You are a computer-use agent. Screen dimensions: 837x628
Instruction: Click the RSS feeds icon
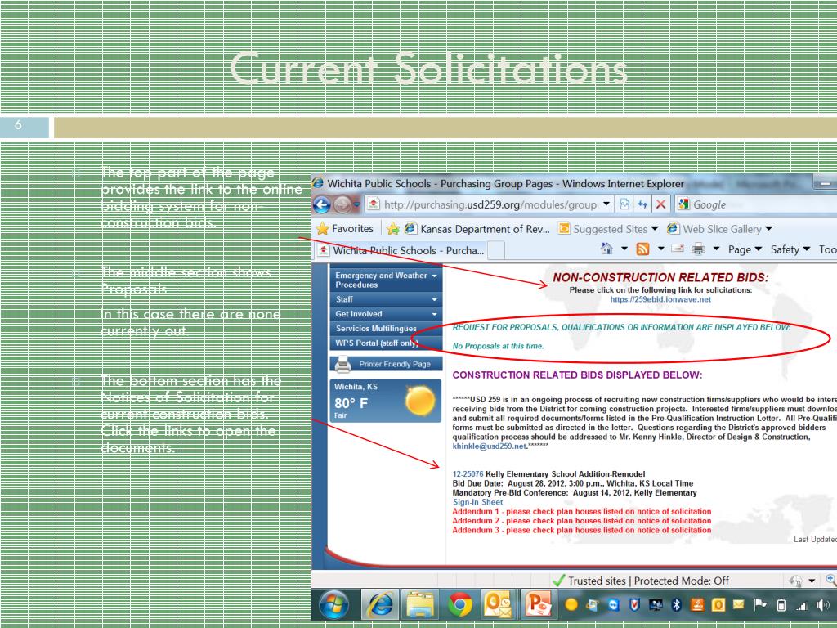642,249
